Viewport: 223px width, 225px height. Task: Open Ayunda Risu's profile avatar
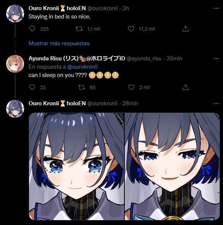pyautogui.click(x=15, y=64)
